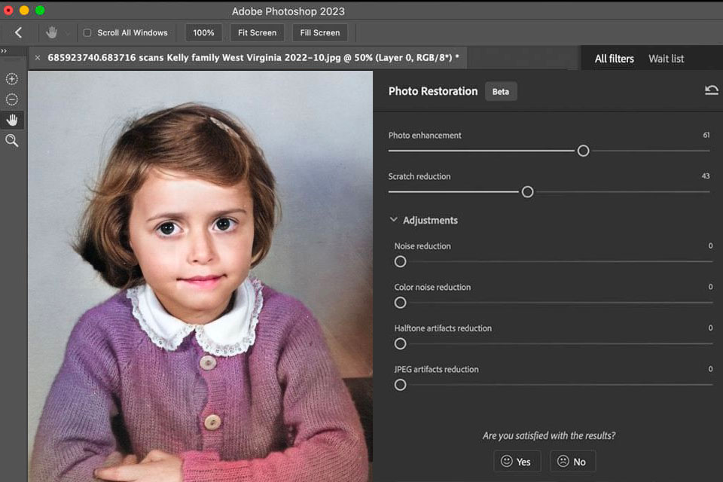Enable Scroll All Windows checkbox
This screenshot has height=482, width=723.
point(87,32)
